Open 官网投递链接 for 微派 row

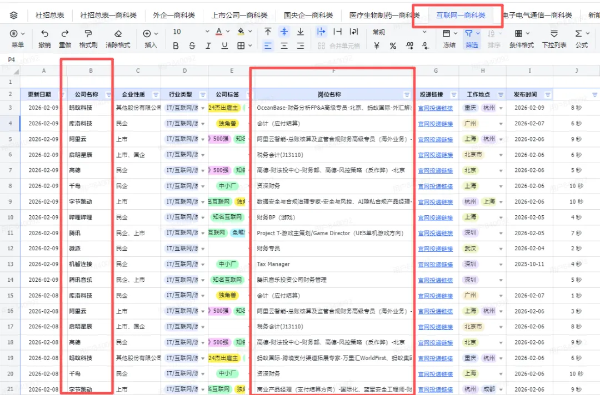(x=436, y=249)
